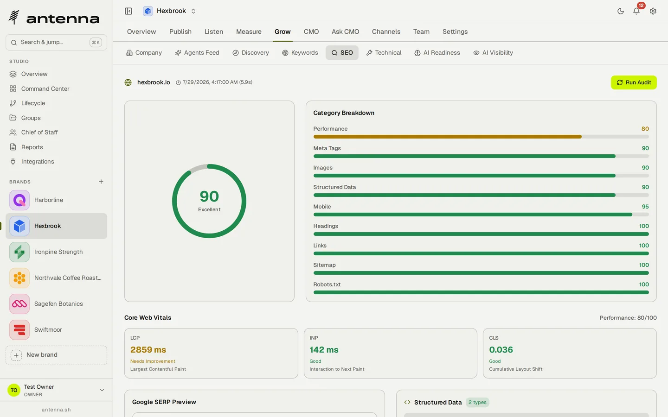Select Swiftmoor brand icon

pyautogui.click(x=19, y=330)
